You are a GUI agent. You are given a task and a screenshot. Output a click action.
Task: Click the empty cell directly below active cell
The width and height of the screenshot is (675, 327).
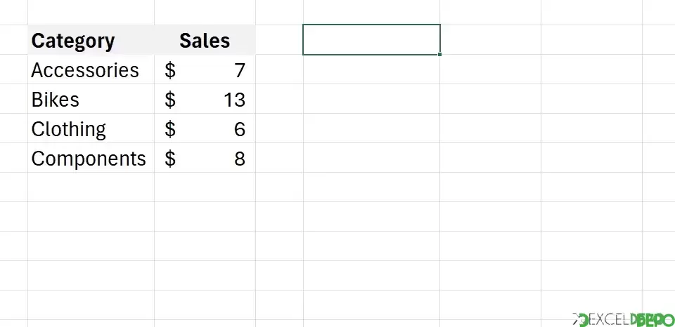(371, 69)
